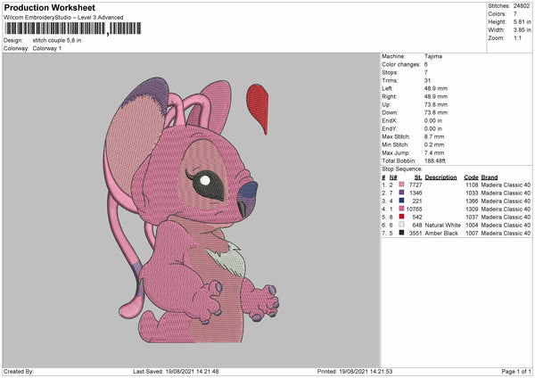The width and height of the screenshot is (535, 378).
Task: Click the 'Stop Sequence:' label
Action: pos(402,169)
